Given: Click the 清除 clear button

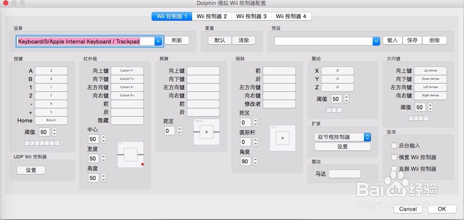Looking at the screenshot, I should pos(244,40).
